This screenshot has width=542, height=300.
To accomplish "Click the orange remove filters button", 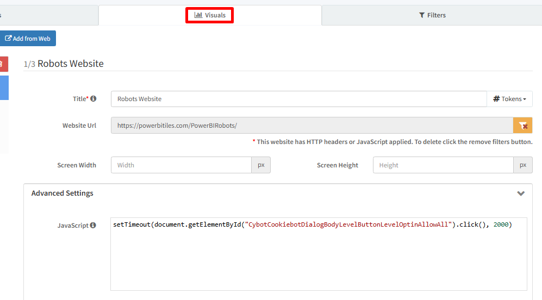I will (x=522, y=126).
